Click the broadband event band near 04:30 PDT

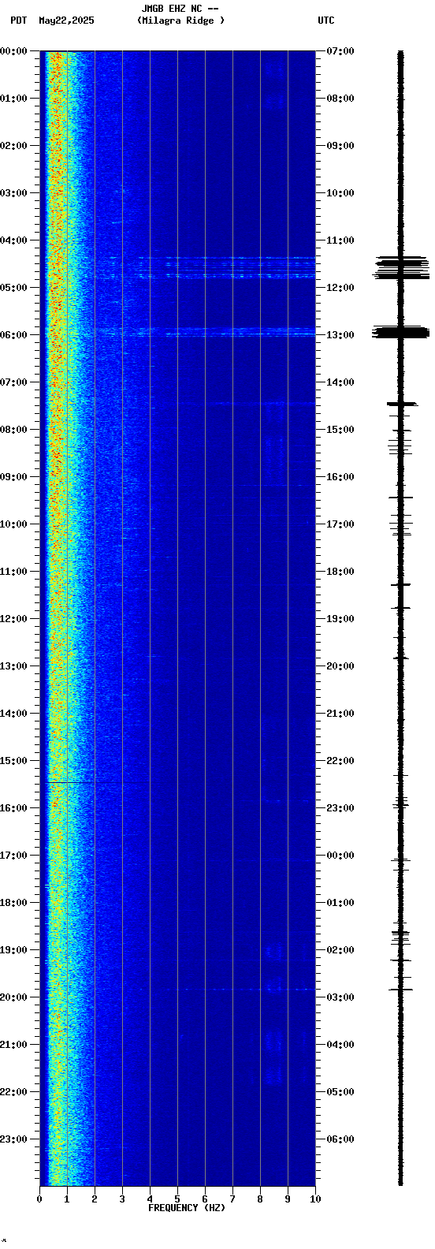coord(177,267)
